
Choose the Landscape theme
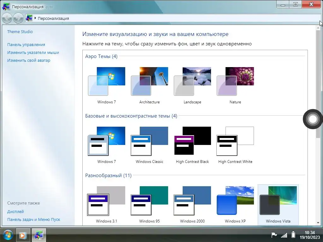coord(192,85)
